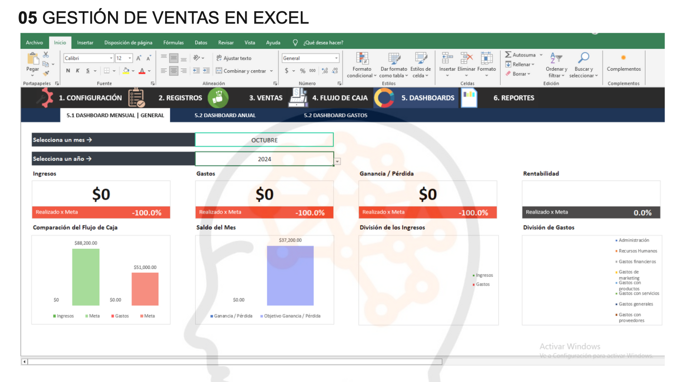Click the Pegar clipboard icon
Image resolution: width=682 pixels, height=382 pixels.
pos(33,59)
